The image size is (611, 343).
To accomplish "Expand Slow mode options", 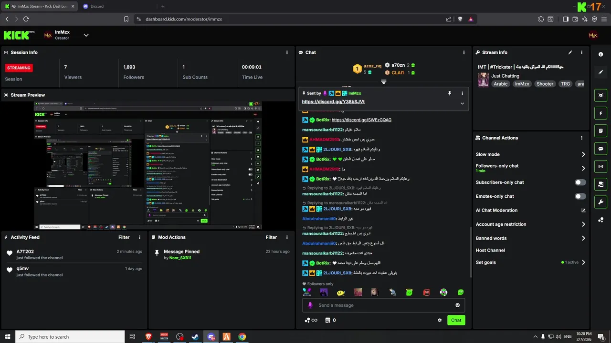I will coord(583,154).
